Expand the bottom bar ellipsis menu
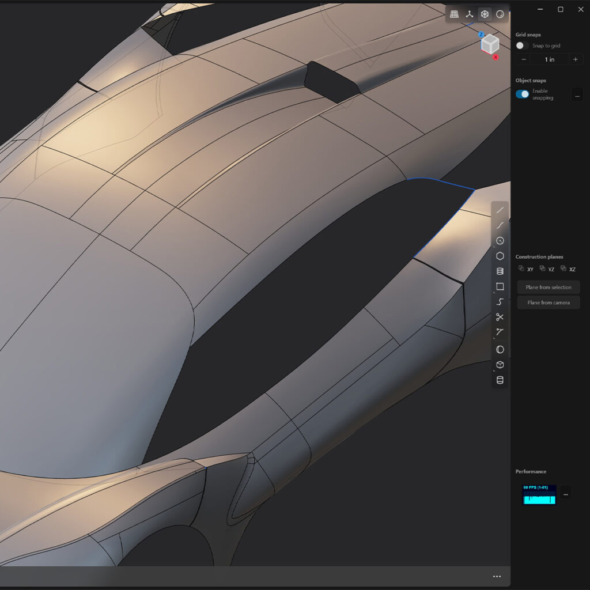Image resolution: width=590 pixels, height=590 pixels. pos(497,576)
